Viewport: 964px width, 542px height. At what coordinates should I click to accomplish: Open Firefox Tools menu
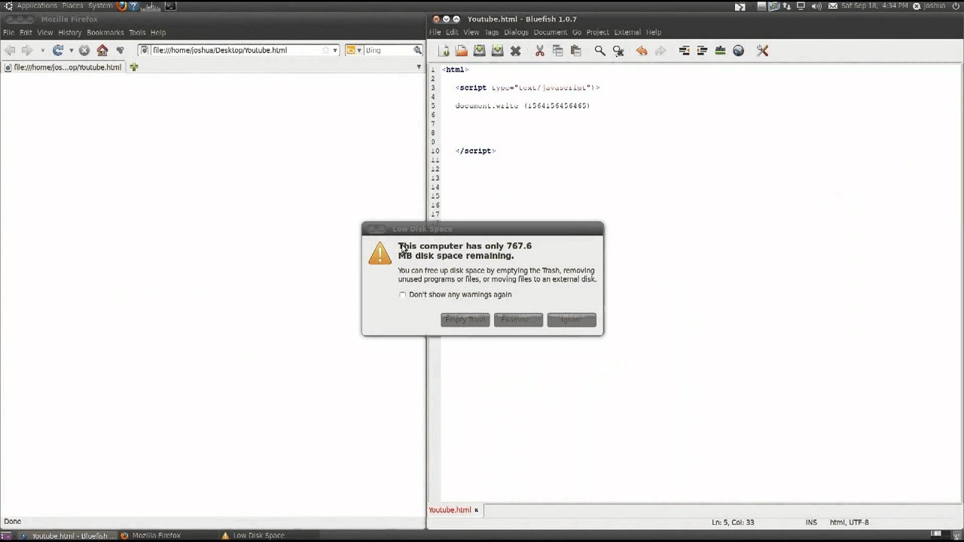(136, 32)
